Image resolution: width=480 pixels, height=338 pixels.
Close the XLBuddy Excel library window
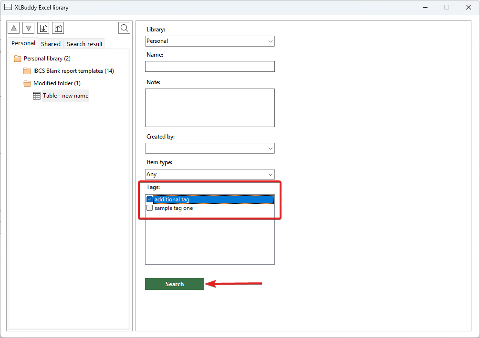coord(468,7)
